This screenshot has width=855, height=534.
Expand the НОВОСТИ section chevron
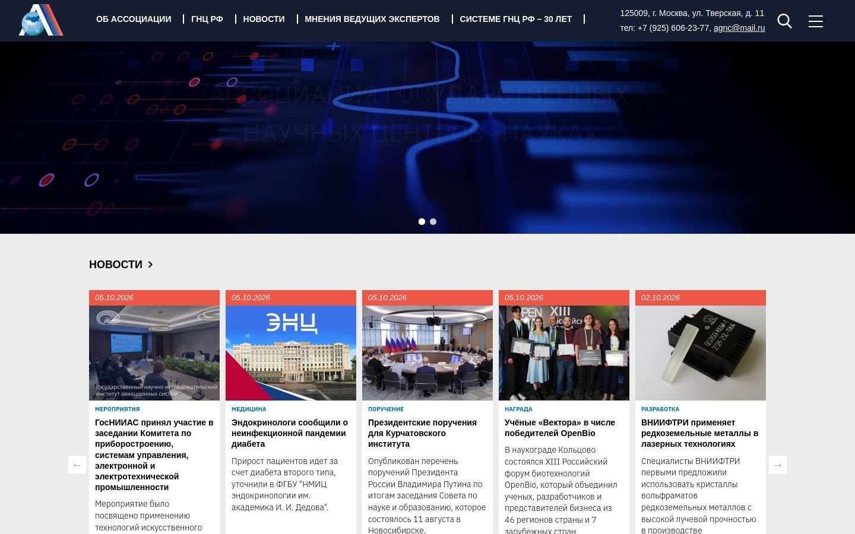pyautogui.click(x=150, y=265)
